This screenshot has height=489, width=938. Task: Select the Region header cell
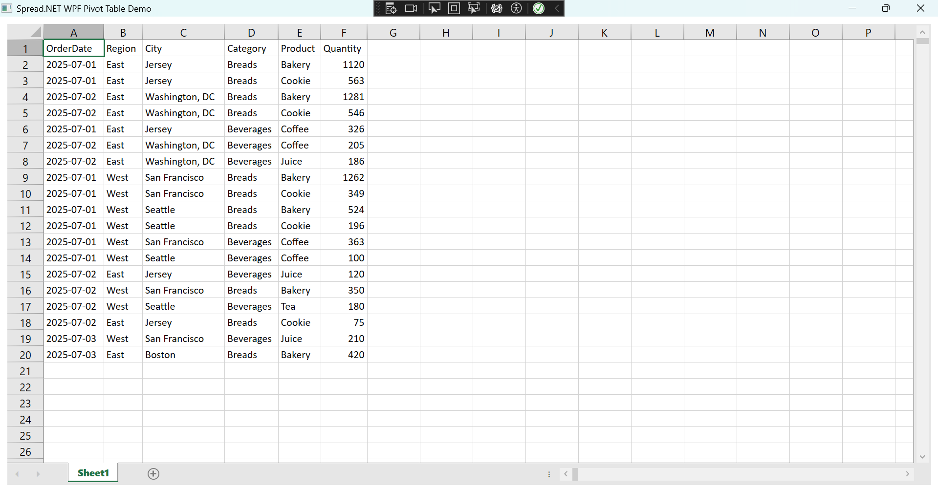pyautogui.click(x=123, y=48)
